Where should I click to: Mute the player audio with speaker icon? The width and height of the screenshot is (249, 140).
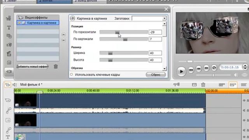point(235,75)
